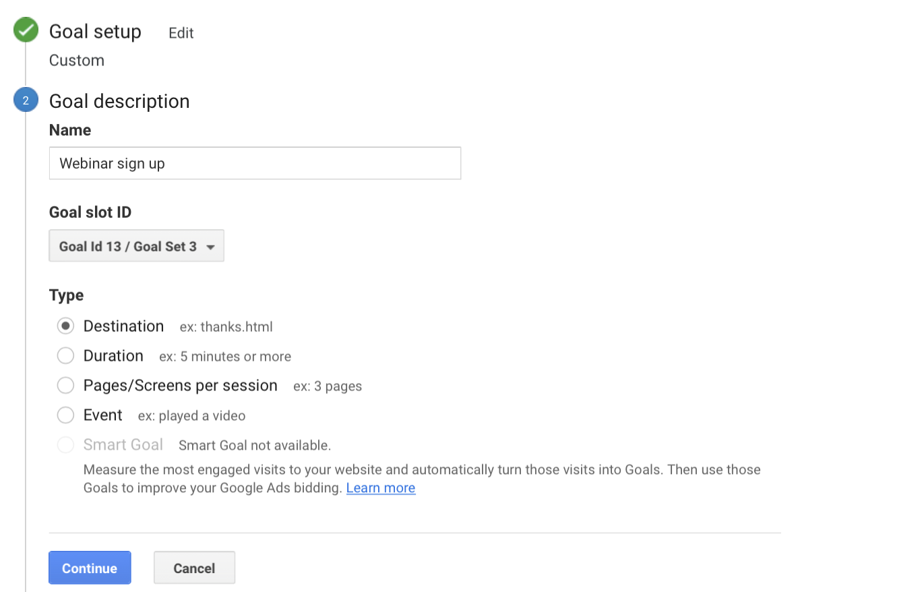Image resolution: width=920 pixels, height=592 pixels.
Task: Cancel the goal description setup
Action: coord(194,567)
